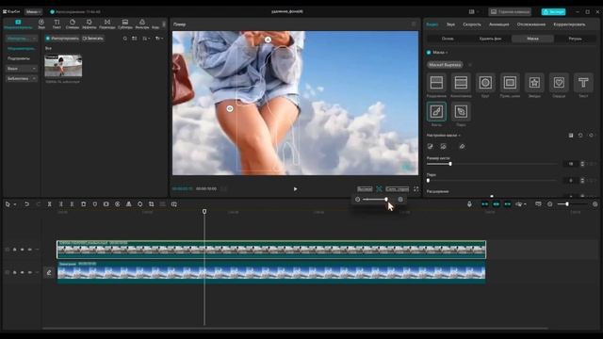Select the Media tab in top toolbar
Viewport: 603px width, 339px height.
pos(18,24)
